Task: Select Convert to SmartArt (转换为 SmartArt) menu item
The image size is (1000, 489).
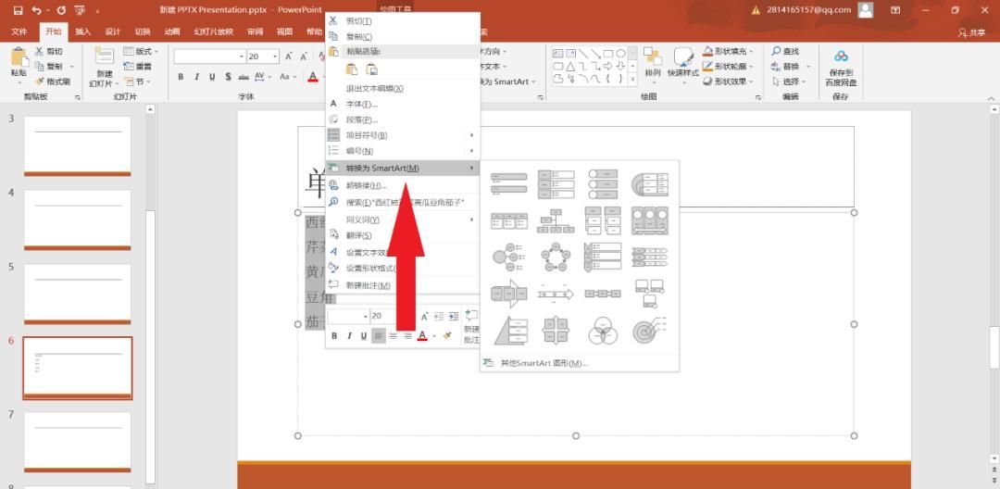Action: [403, 168]
